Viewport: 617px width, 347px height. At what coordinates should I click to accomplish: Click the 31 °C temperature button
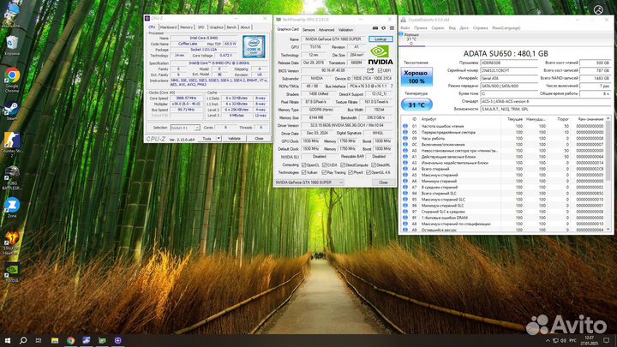(416, 105)
